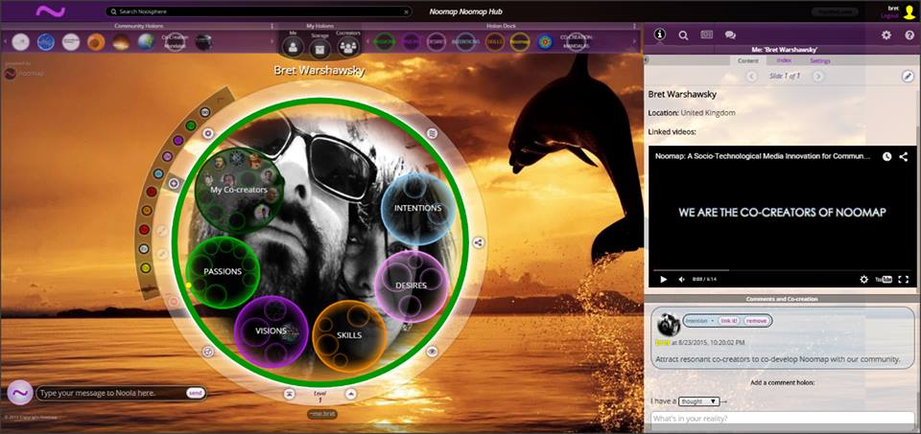The image size is (921, 434).
Task: Click the plus icon on left arc
Action: 174,184
